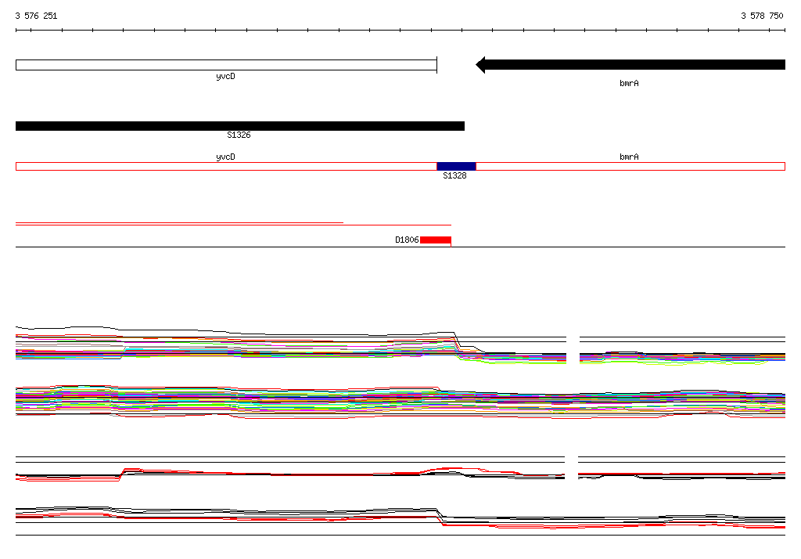This screenshot has width=801, height=559.
Task: Click the yvcD label under the white gene box
Action: click(x=225, y=76)
